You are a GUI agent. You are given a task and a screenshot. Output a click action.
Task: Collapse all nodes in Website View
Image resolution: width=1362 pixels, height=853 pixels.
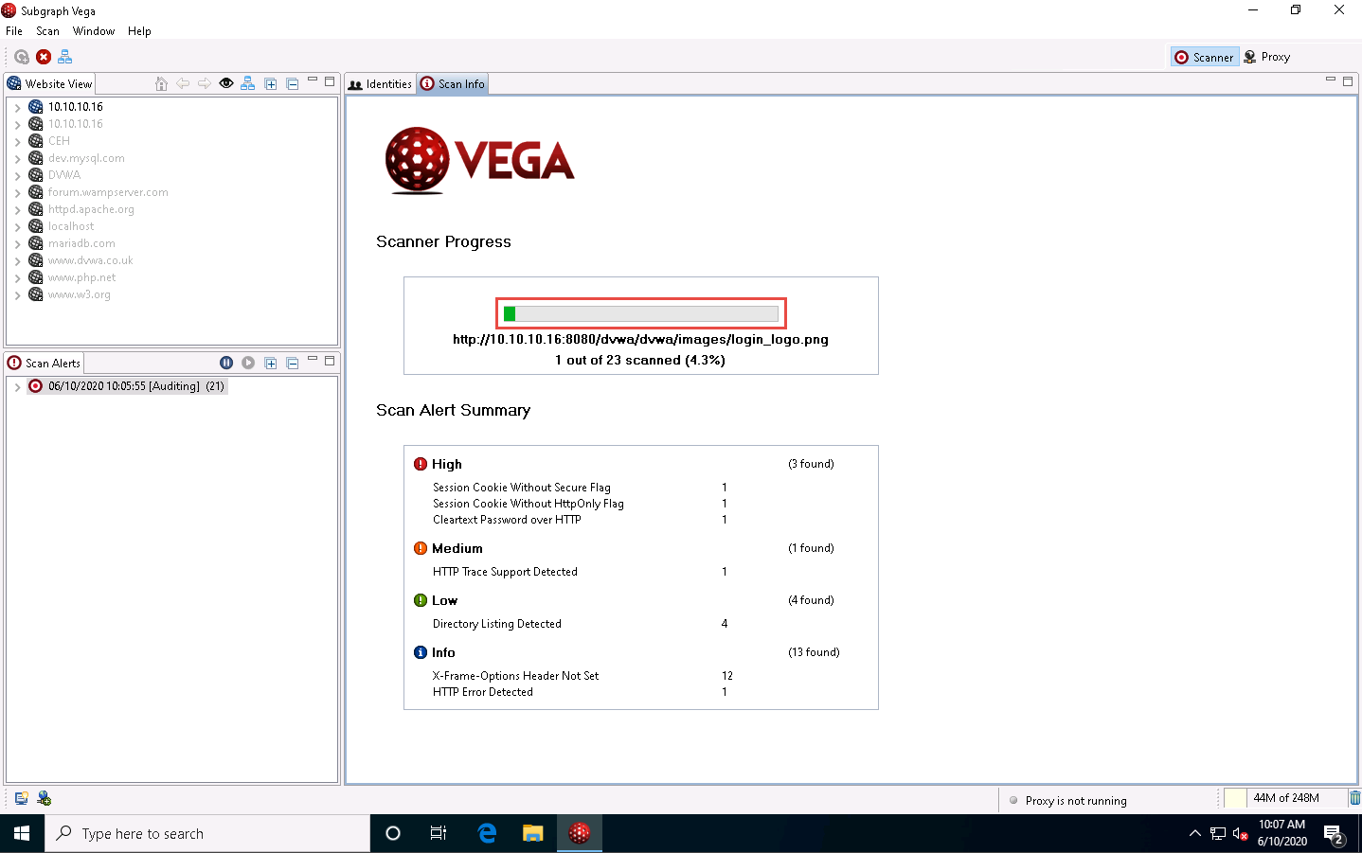tap(293, 83)
